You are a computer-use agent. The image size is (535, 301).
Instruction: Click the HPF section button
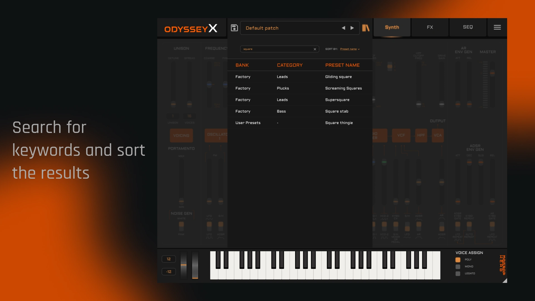point(421,135)
